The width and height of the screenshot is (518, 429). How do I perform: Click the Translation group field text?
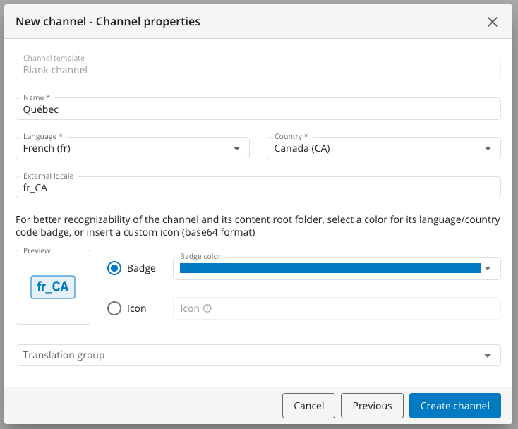click(64, 355)
